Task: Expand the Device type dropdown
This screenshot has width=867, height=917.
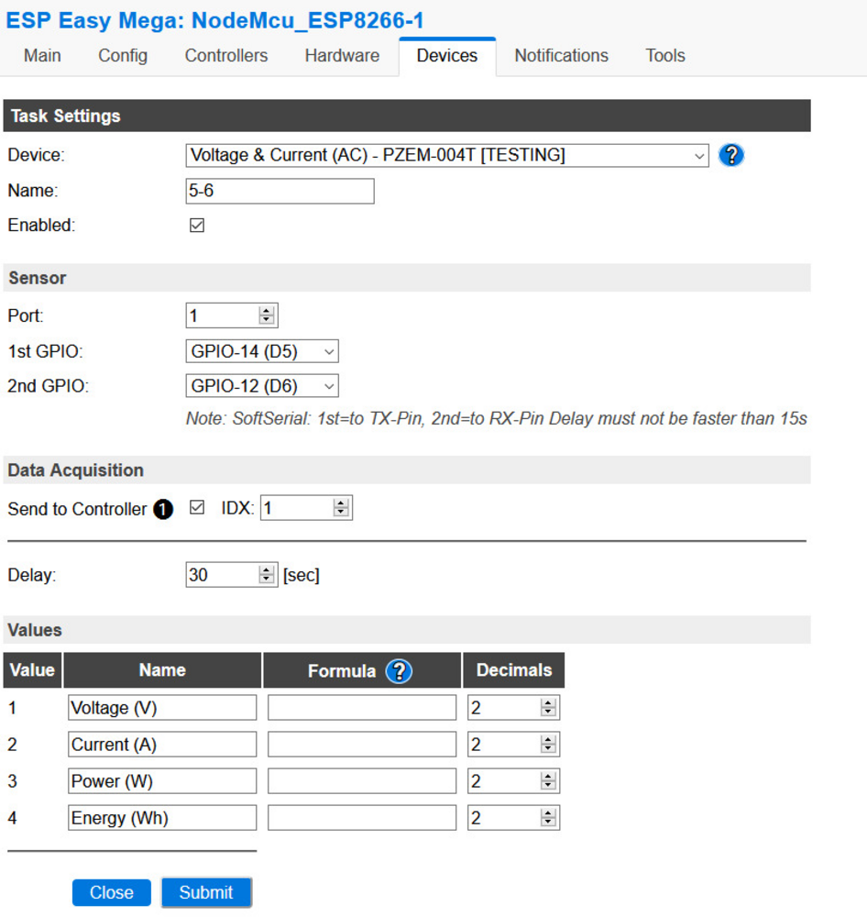Action: pos(447,156)
